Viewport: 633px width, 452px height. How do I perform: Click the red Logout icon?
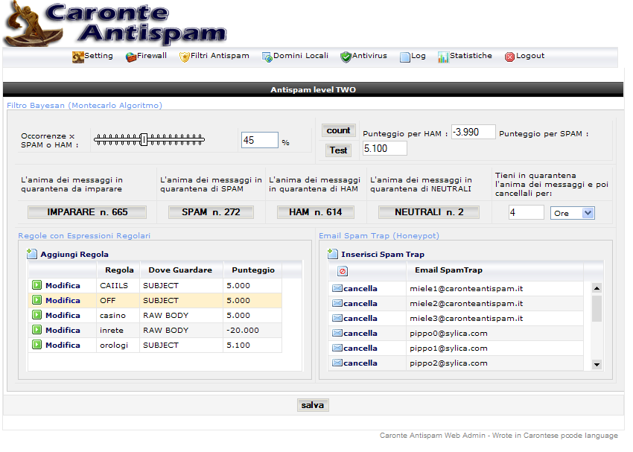point(509,57)
